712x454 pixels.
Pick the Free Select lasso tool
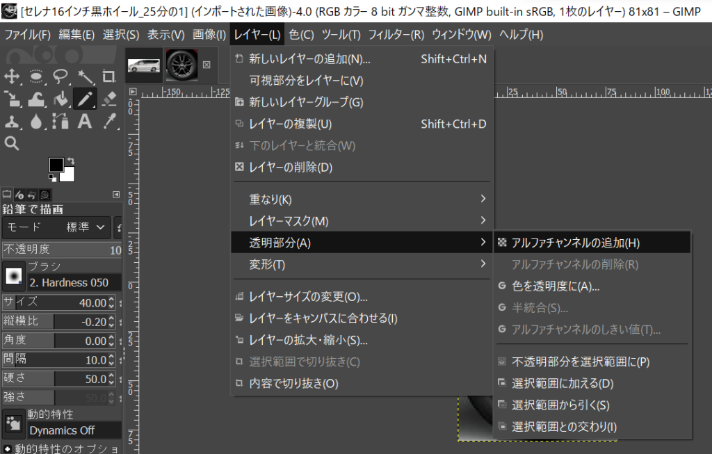pyautogui.click(x=60, y=76)
